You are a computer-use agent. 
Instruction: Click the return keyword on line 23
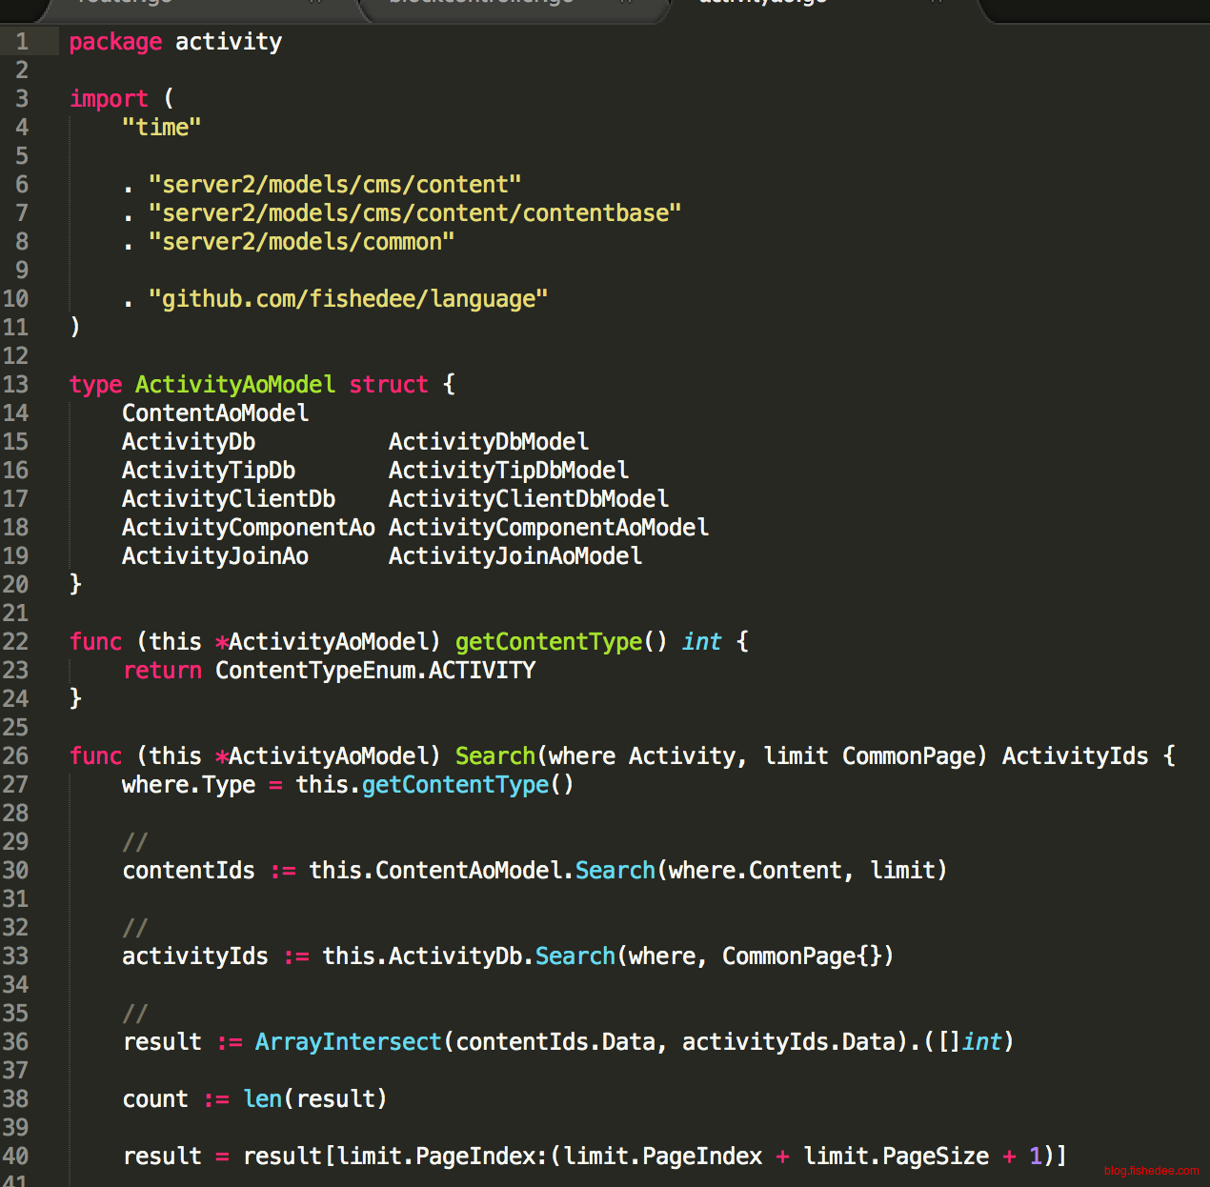[x=162, y=671]
